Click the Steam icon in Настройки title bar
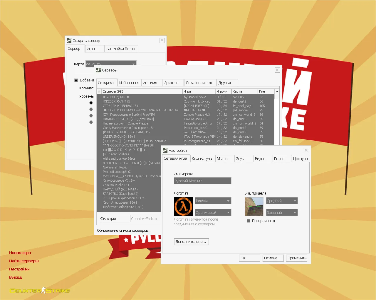 point(165,150)
